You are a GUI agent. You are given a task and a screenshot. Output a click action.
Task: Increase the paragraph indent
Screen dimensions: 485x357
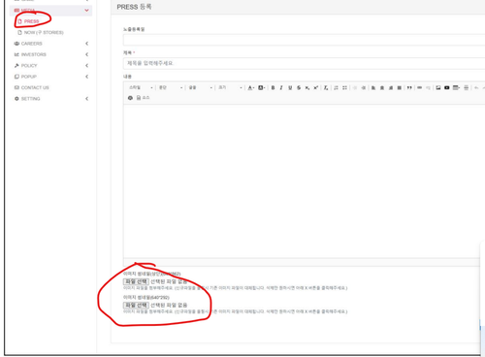364,87
